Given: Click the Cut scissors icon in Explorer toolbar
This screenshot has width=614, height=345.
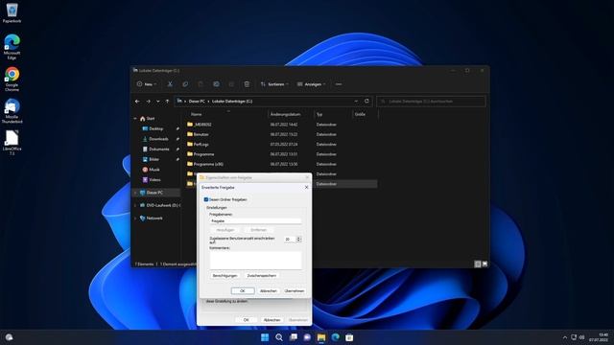Looking at the screenshot, I should click(170, 84).
